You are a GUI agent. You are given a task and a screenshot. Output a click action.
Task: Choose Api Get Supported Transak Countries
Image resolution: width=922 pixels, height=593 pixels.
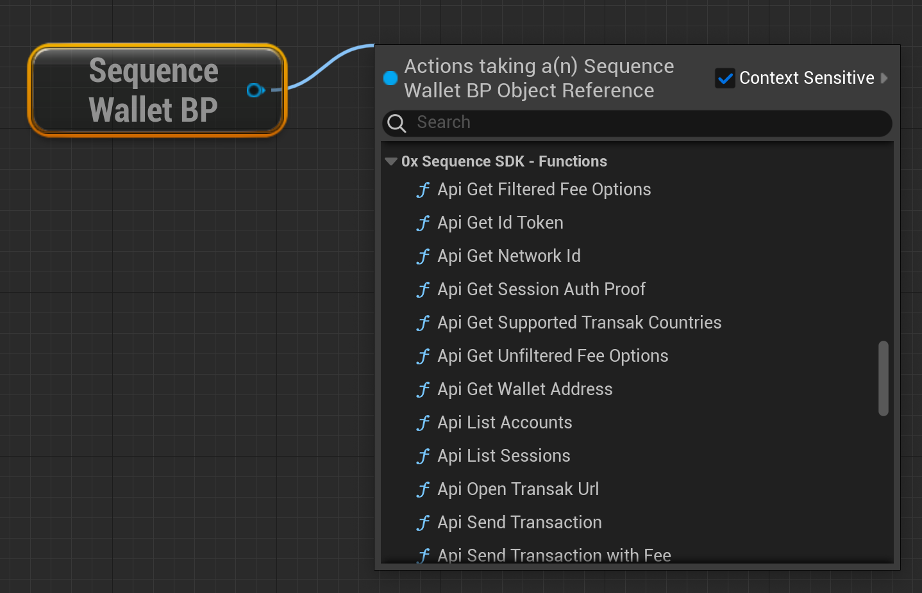[x=579, y=323]
